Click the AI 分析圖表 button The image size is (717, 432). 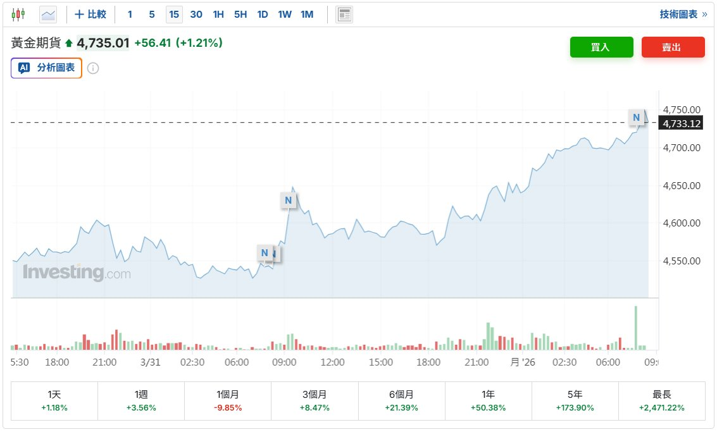click(46, 68)
